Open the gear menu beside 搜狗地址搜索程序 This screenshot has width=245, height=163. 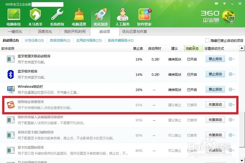pyautogui.click(x=231, y=104)
